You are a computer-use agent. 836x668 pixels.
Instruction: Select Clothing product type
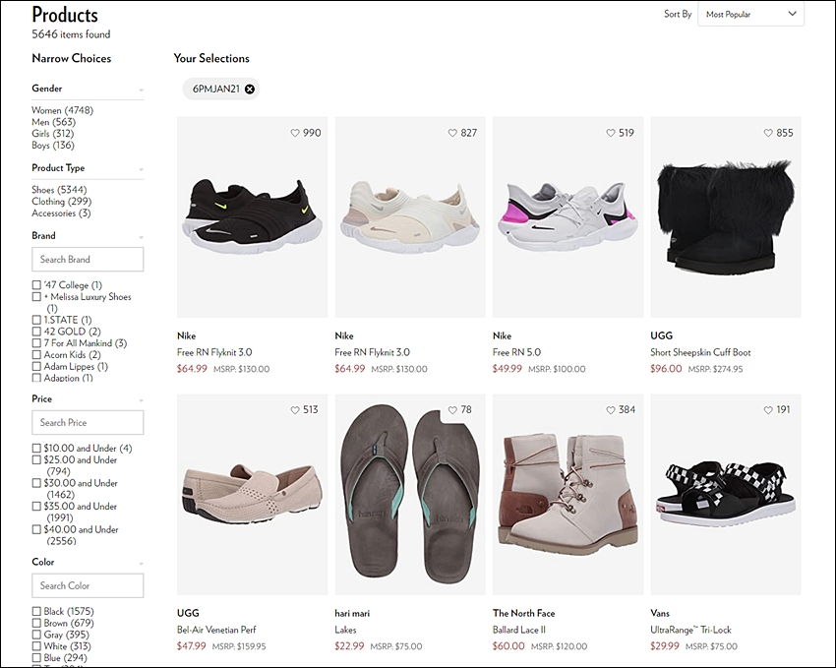(48, 202)
